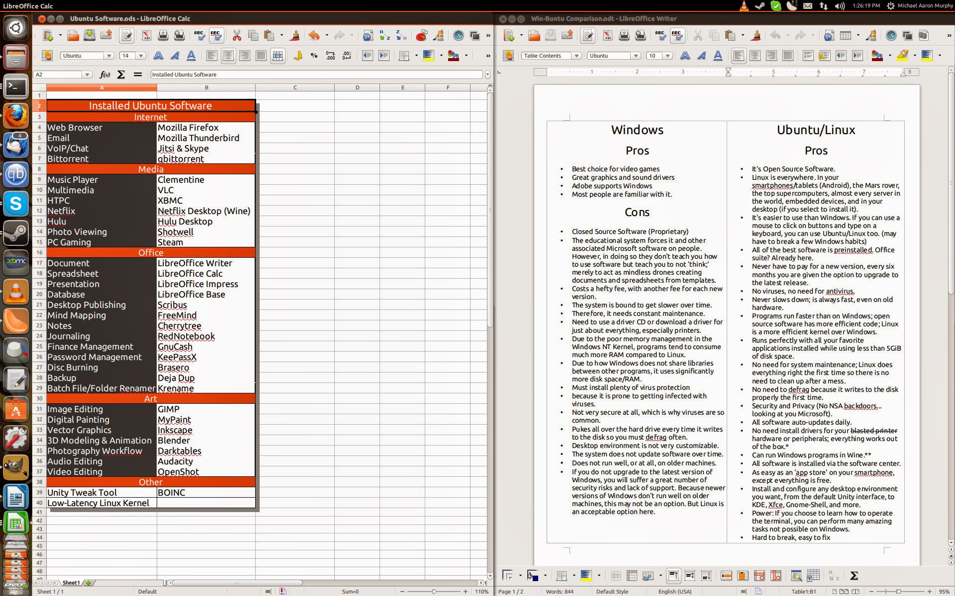Open Highlighting color dropdown arrow in Writer
This screenshot has width=955, height=596.
[915, 56]
